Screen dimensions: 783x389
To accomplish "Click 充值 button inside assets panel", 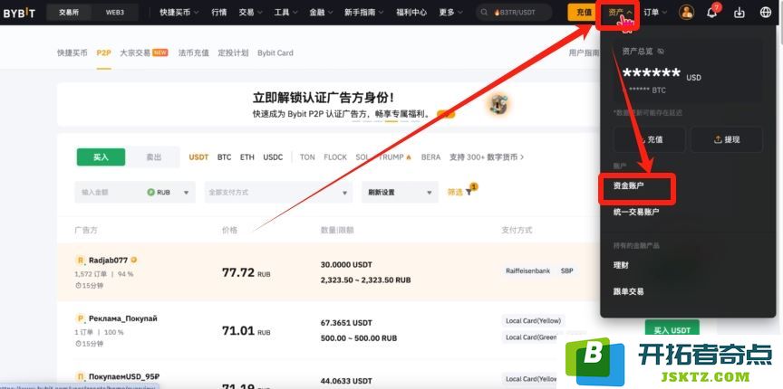I will (649, 139).
